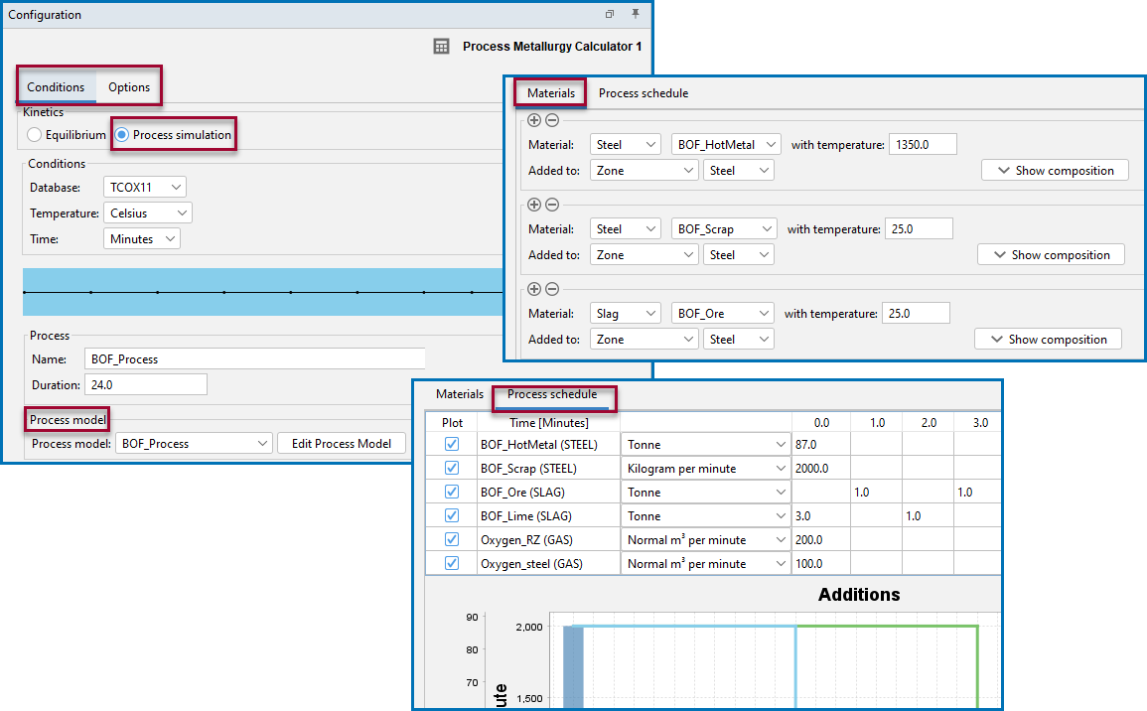
Task: Open Zone dropdown for BOF_HotMetal Added to
Action: click(x=645, y=171)
